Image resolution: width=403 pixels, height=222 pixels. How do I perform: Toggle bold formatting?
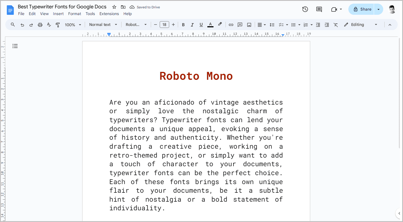click(183, 25)
